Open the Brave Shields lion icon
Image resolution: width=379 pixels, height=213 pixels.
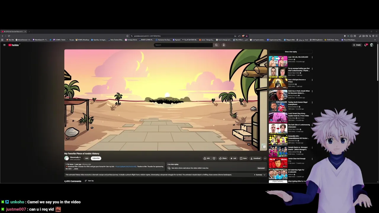[x=243, y=36]
